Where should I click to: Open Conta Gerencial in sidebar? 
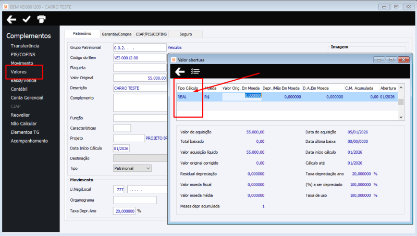click(27, 97)
